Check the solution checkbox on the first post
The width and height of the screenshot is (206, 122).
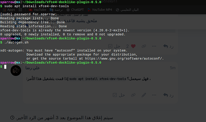[x=110, y=46]
